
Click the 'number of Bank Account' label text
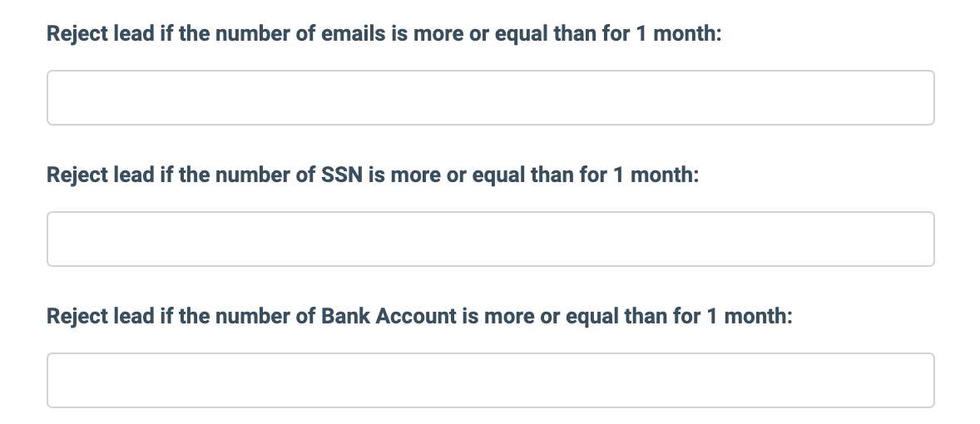coord(419,318)
